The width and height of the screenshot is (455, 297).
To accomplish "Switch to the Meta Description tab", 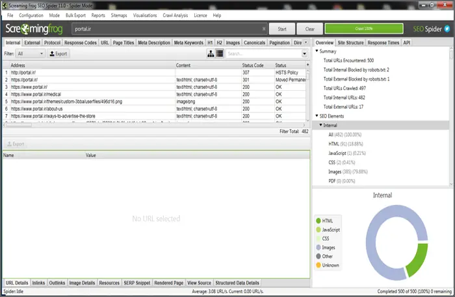I will [x=154, y=43].
